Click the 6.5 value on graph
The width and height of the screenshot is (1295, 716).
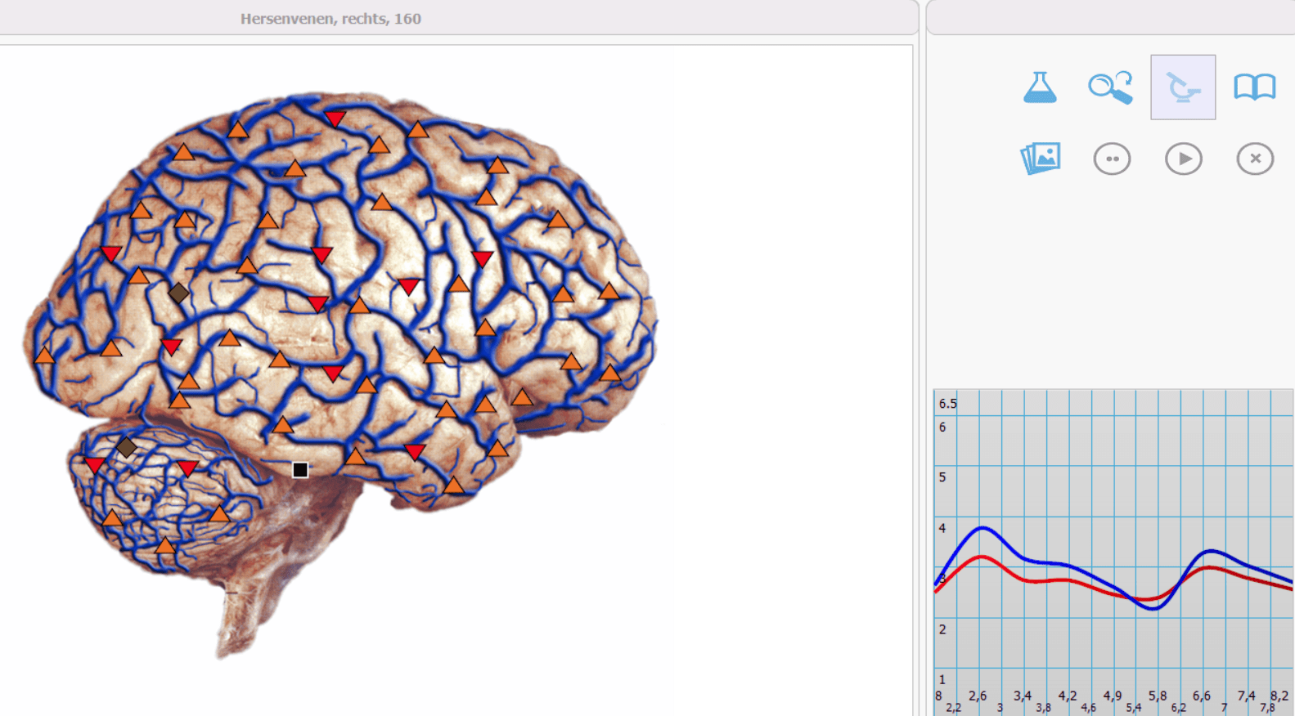[947, 404]
